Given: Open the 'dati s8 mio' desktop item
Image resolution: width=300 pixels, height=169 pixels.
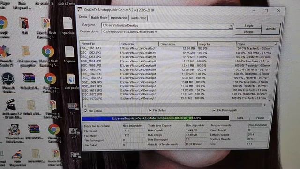Looking at the screenshot, I should 67,3.
